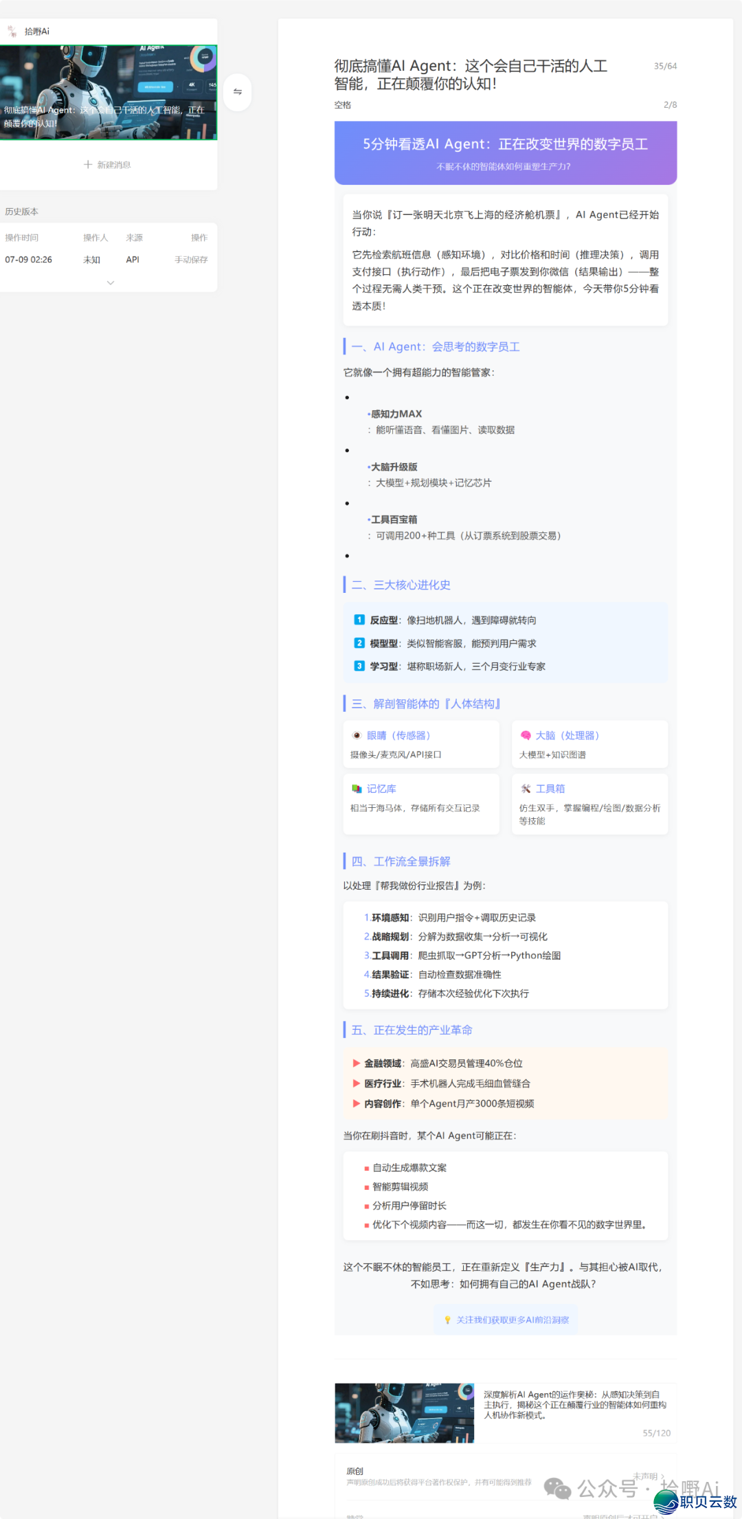
Task: Select the article cover thumbnail in left list
Action: (109, 93)
